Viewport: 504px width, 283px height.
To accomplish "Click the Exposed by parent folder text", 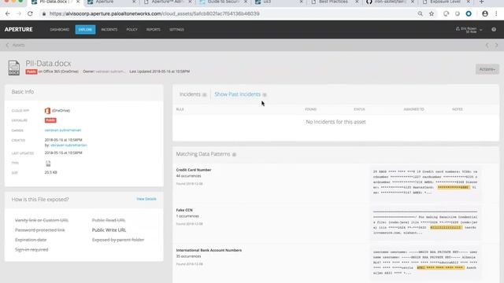I will 118,240.
